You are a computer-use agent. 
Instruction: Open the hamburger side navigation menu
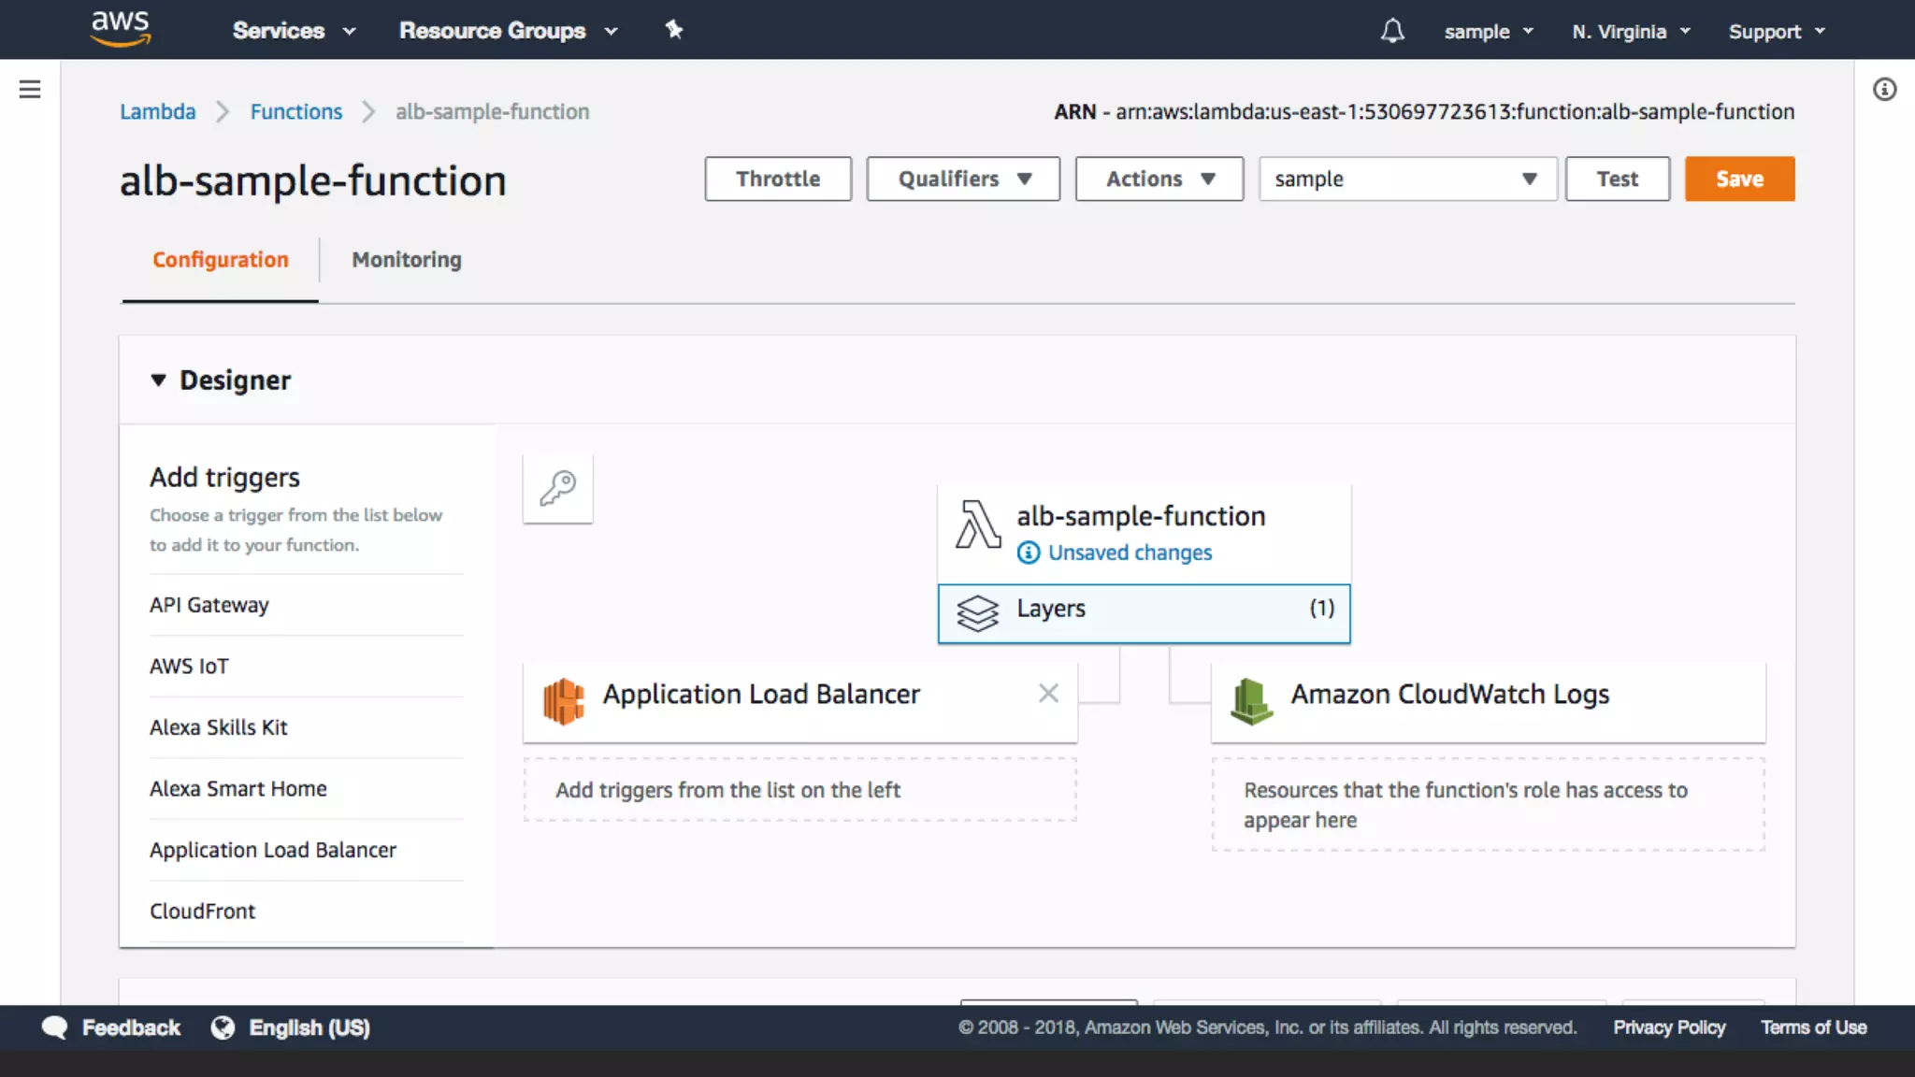pos(30,89)
